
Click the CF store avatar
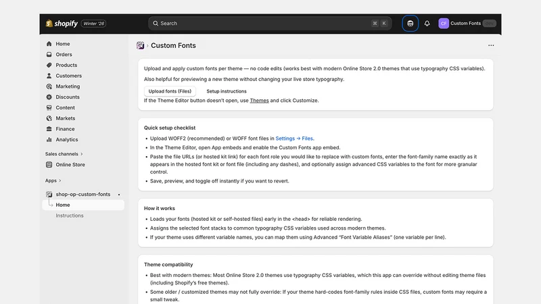(444, 24)
